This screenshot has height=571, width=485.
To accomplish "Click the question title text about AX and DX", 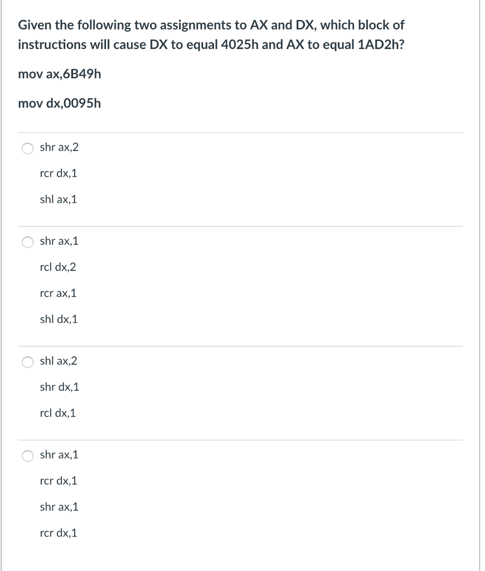I will point(211,35).
